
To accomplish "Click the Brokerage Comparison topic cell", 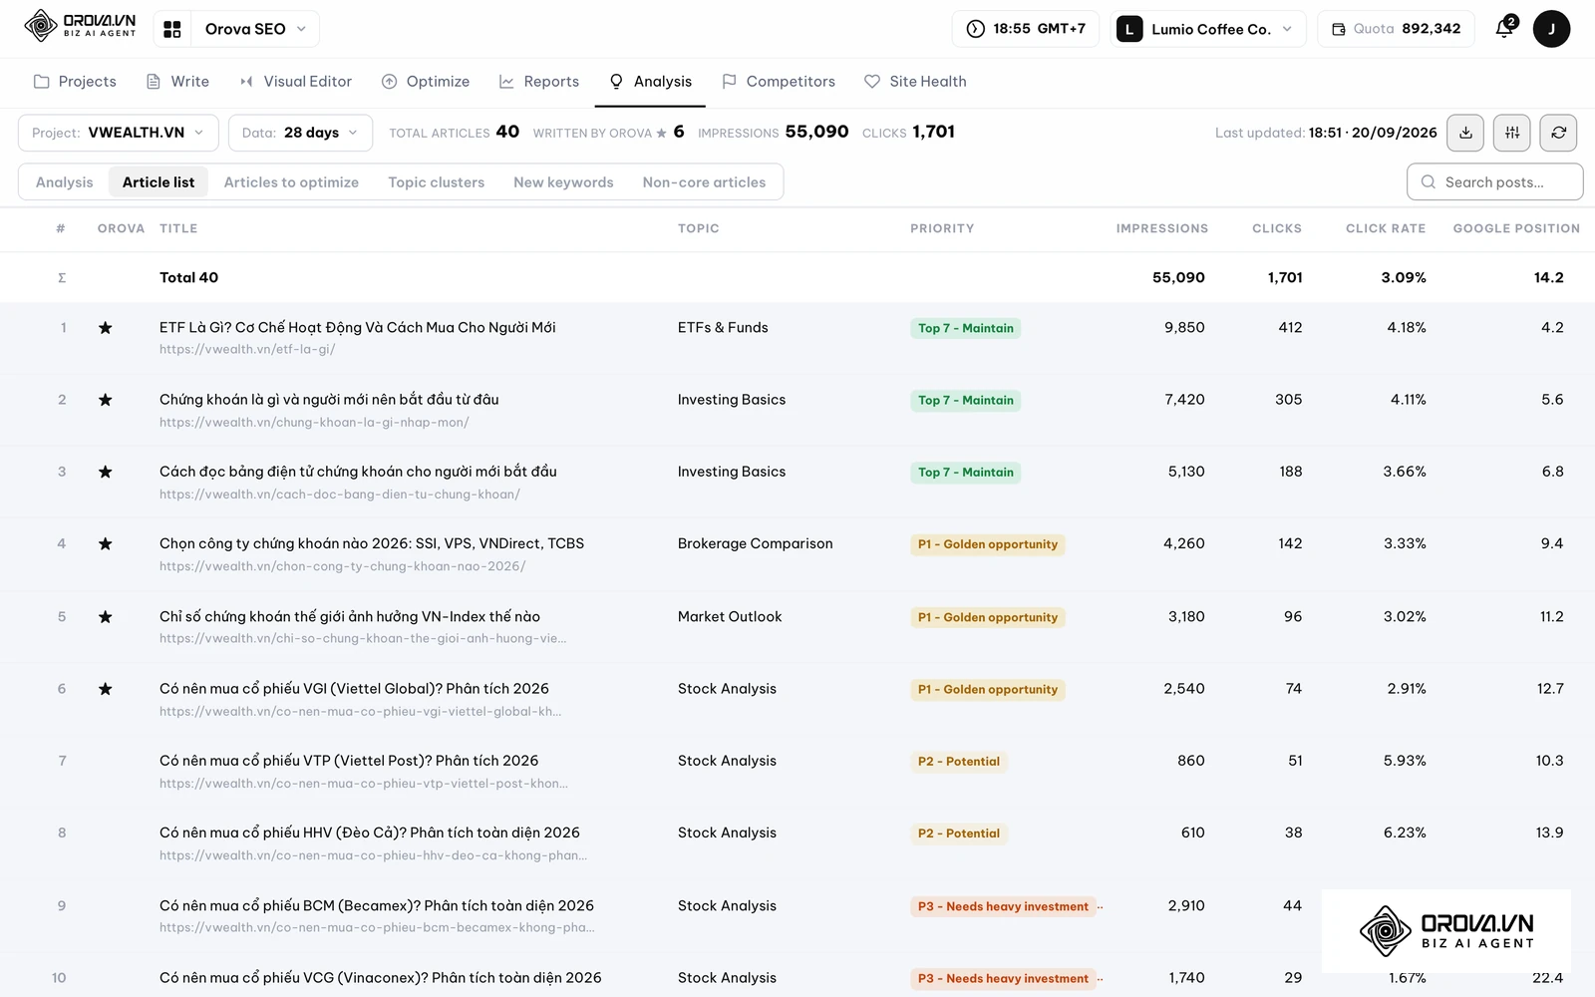I will 756,544.
